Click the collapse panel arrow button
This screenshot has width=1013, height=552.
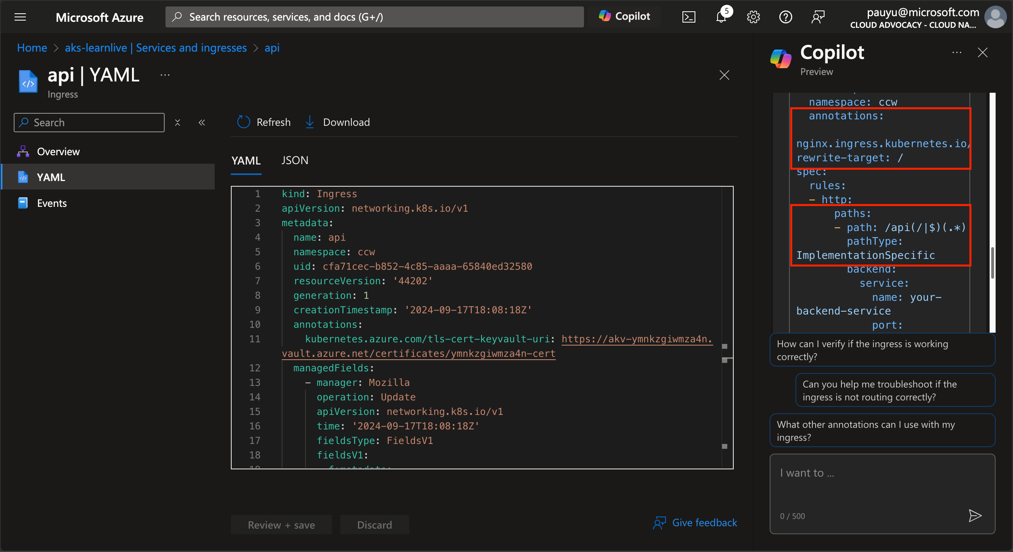coord(202,122)
